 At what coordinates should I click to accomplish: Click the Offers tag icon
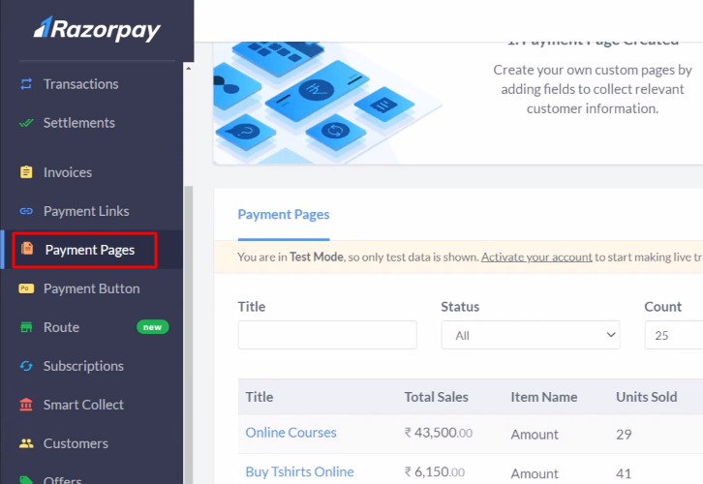coord(26,480)
